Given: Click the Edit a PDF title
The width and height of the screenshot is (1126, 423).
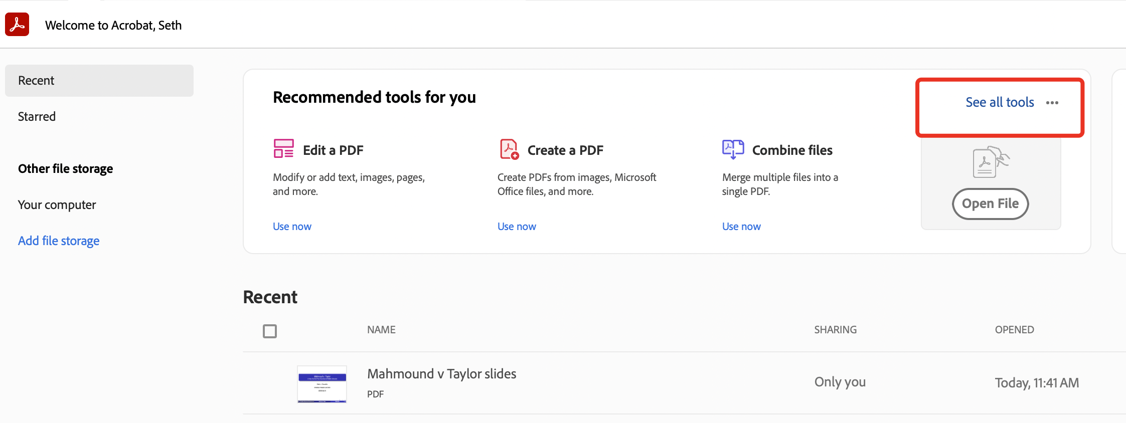Looking at the screenshot, I should coord(333,150).
